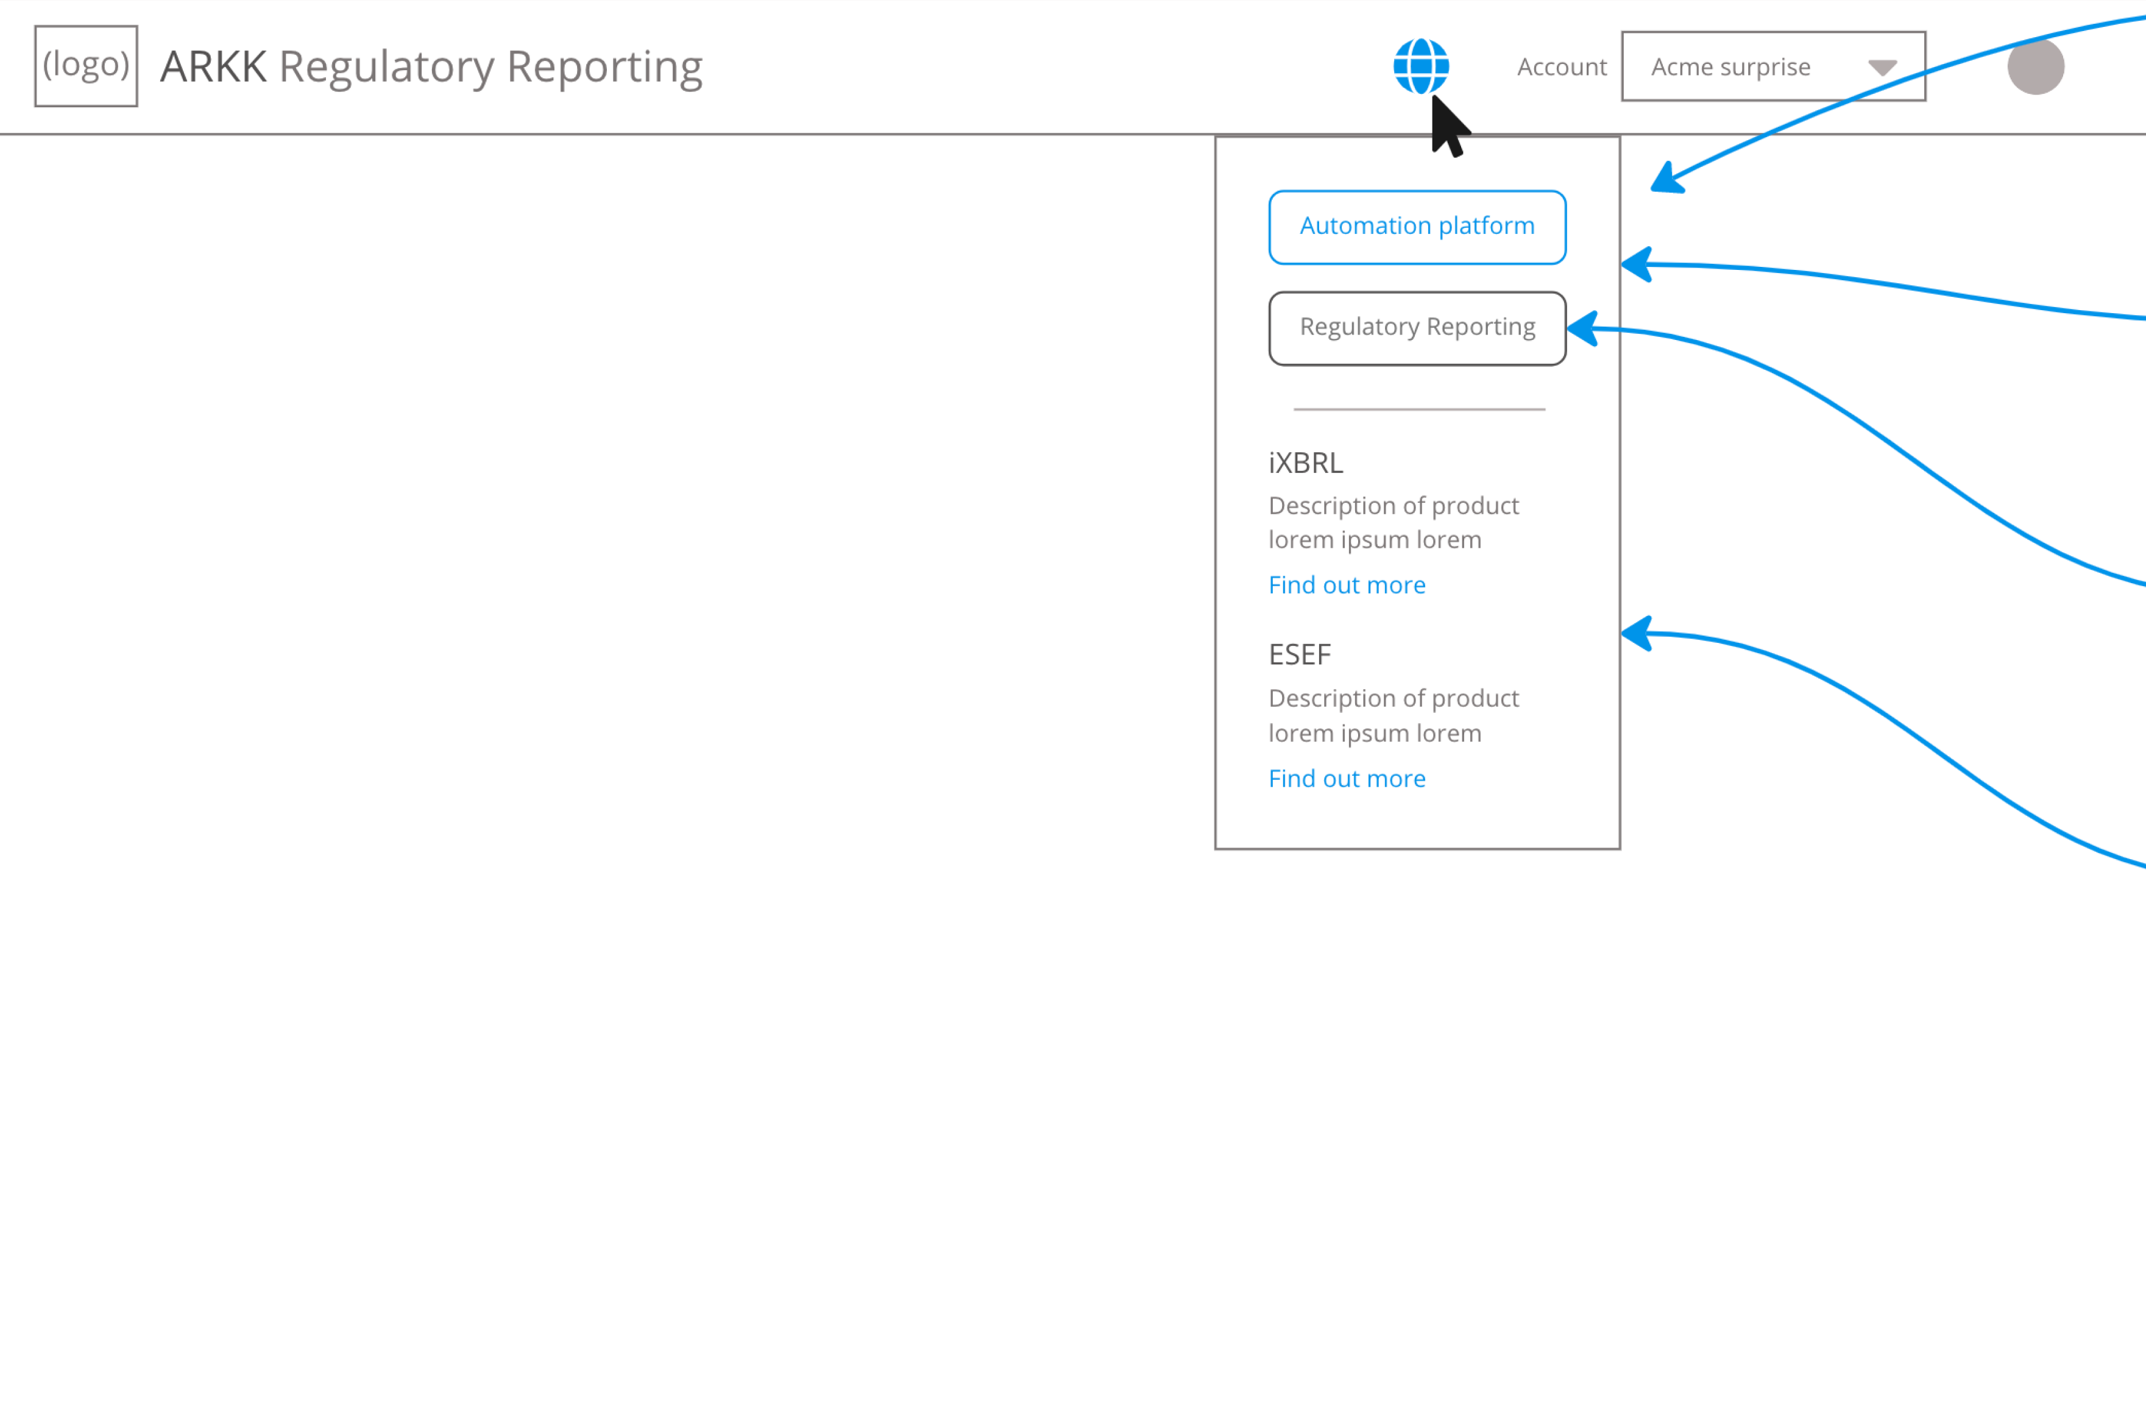Click the ARKK Regulatory Reporting title
Viewport: 2146px width, 1427px height.
[x=431, y=66]
